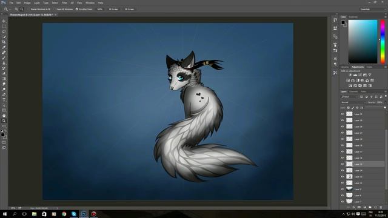Create a new group in Layers panel
This screenshot has width=388, height=218.
pos(370,207)
